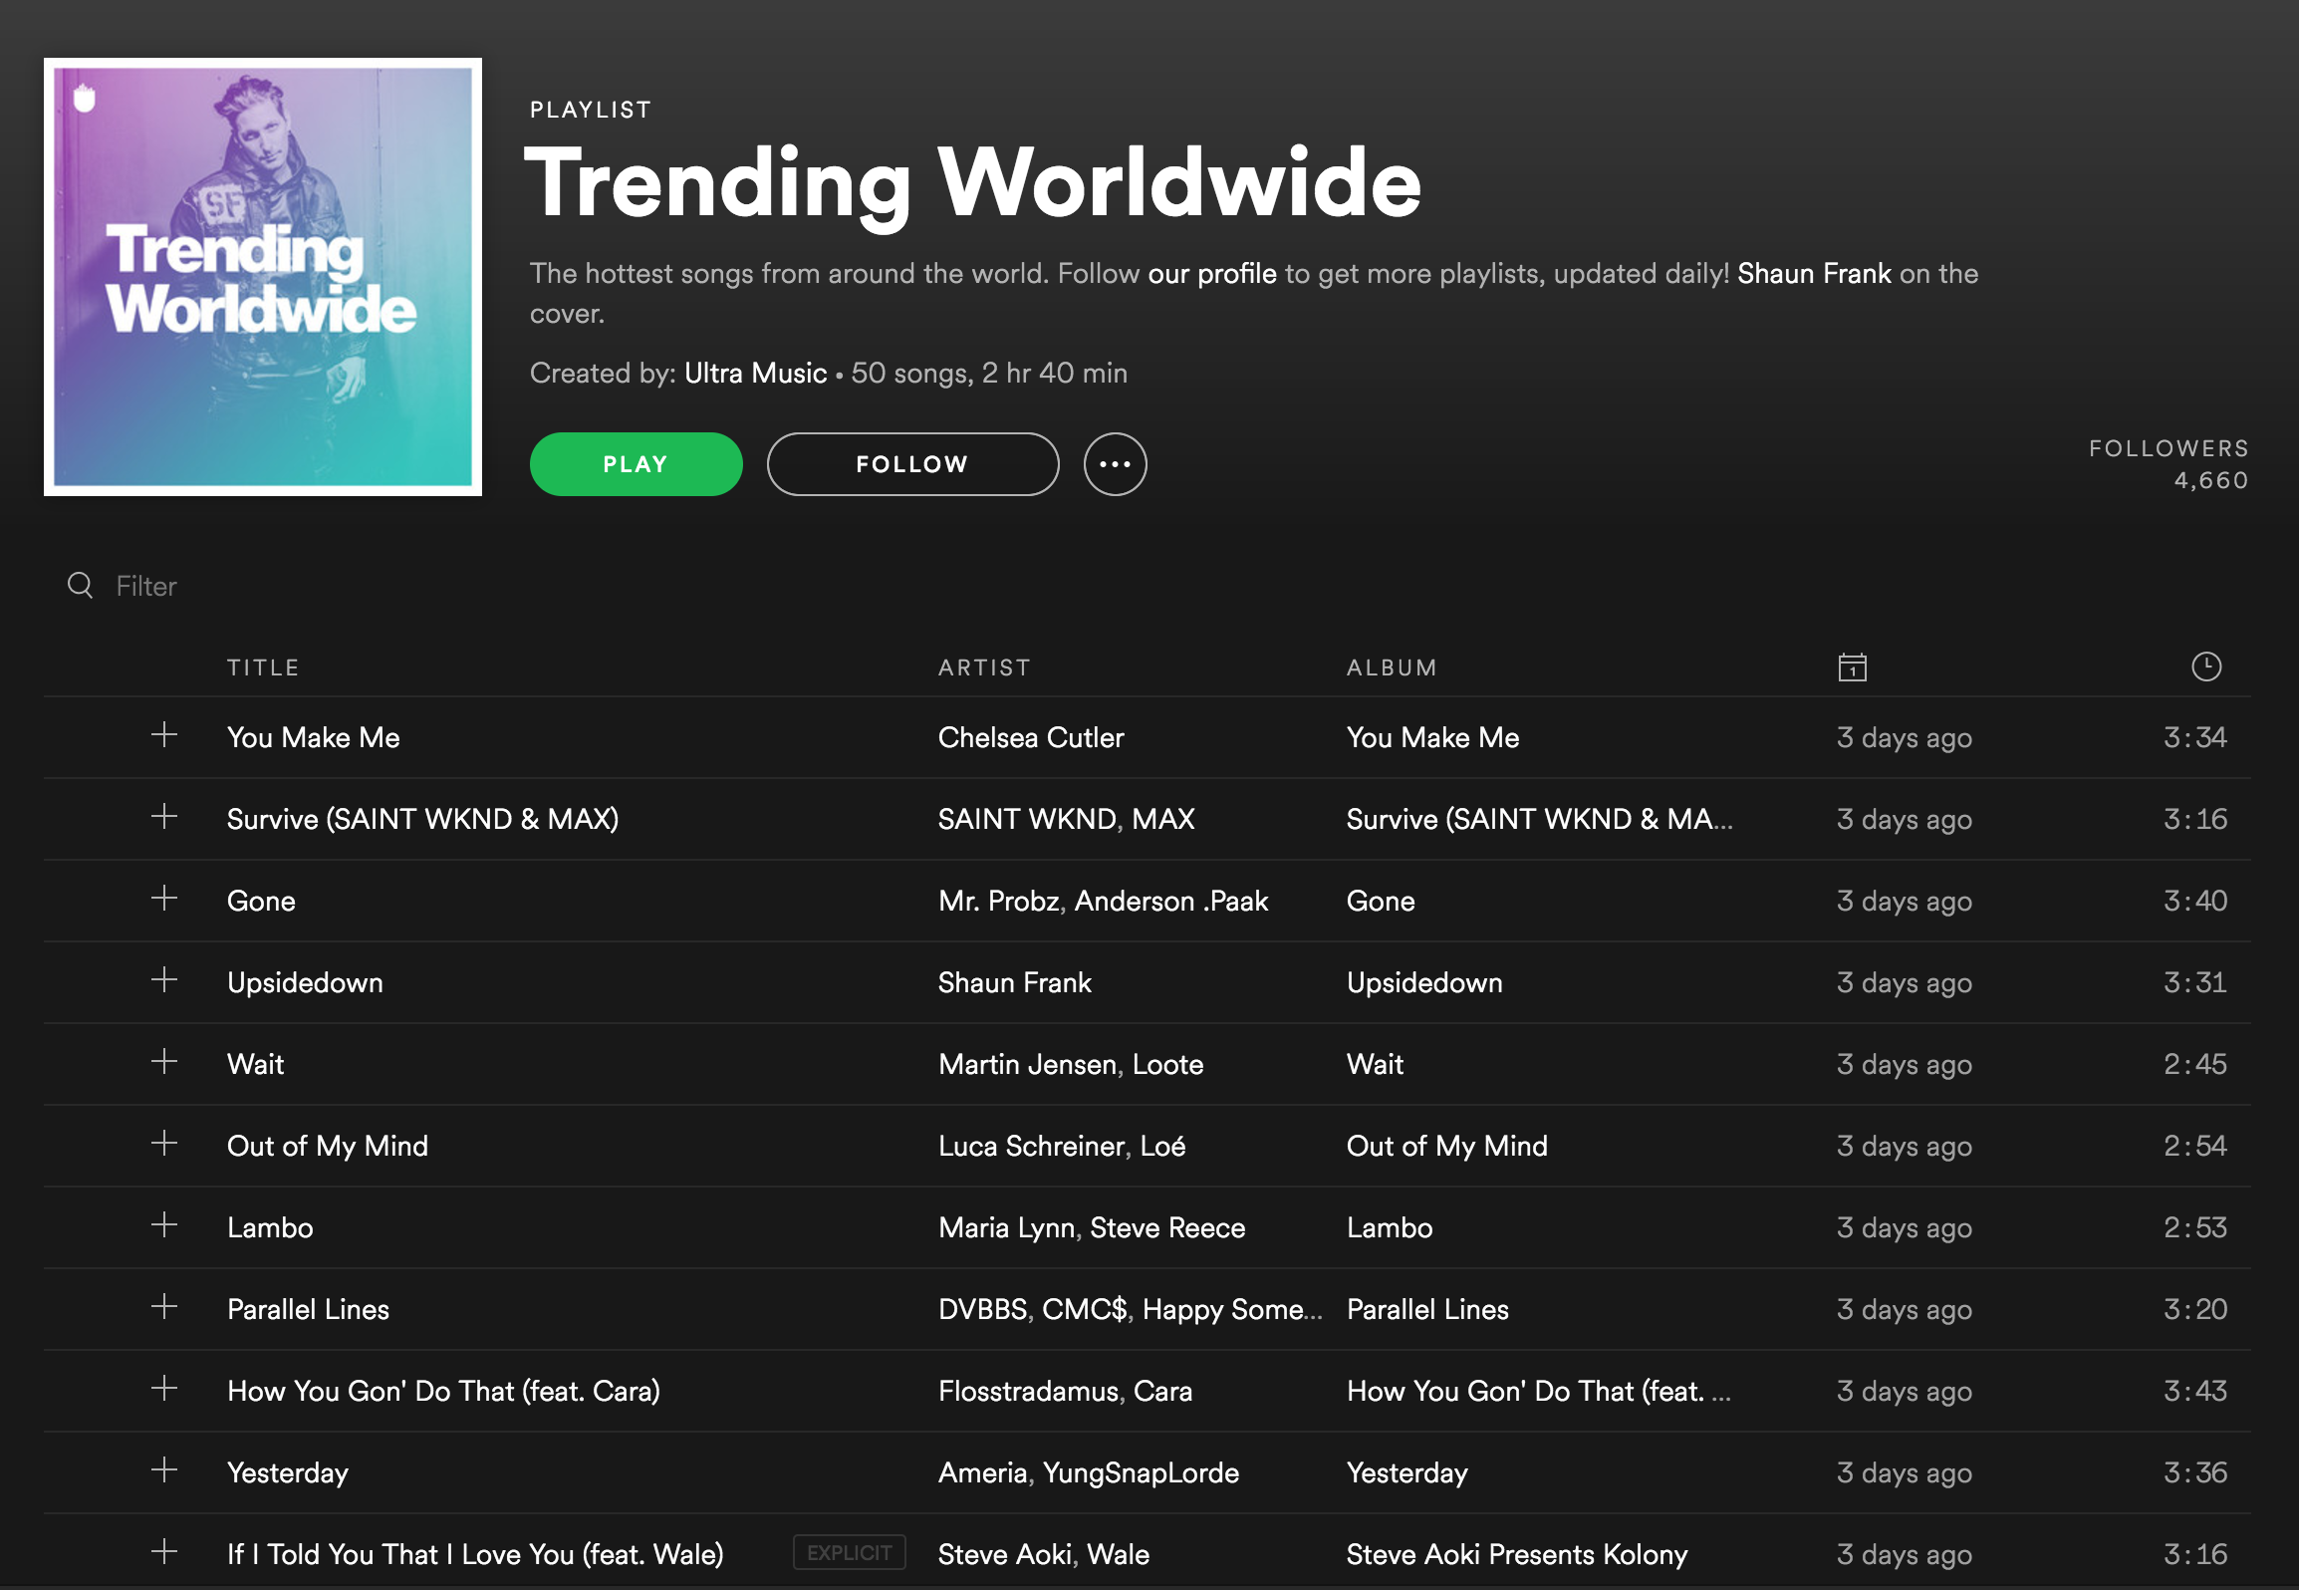Select the track title "Parallel Lines"

308,1310
